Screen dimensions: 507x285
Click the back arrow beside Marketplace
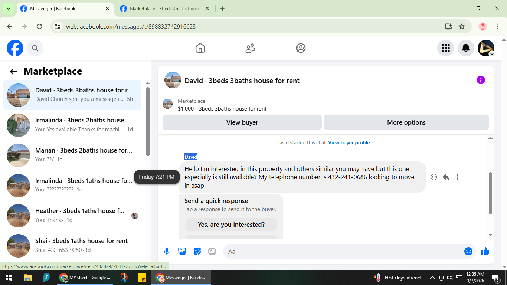coord(14,72)
